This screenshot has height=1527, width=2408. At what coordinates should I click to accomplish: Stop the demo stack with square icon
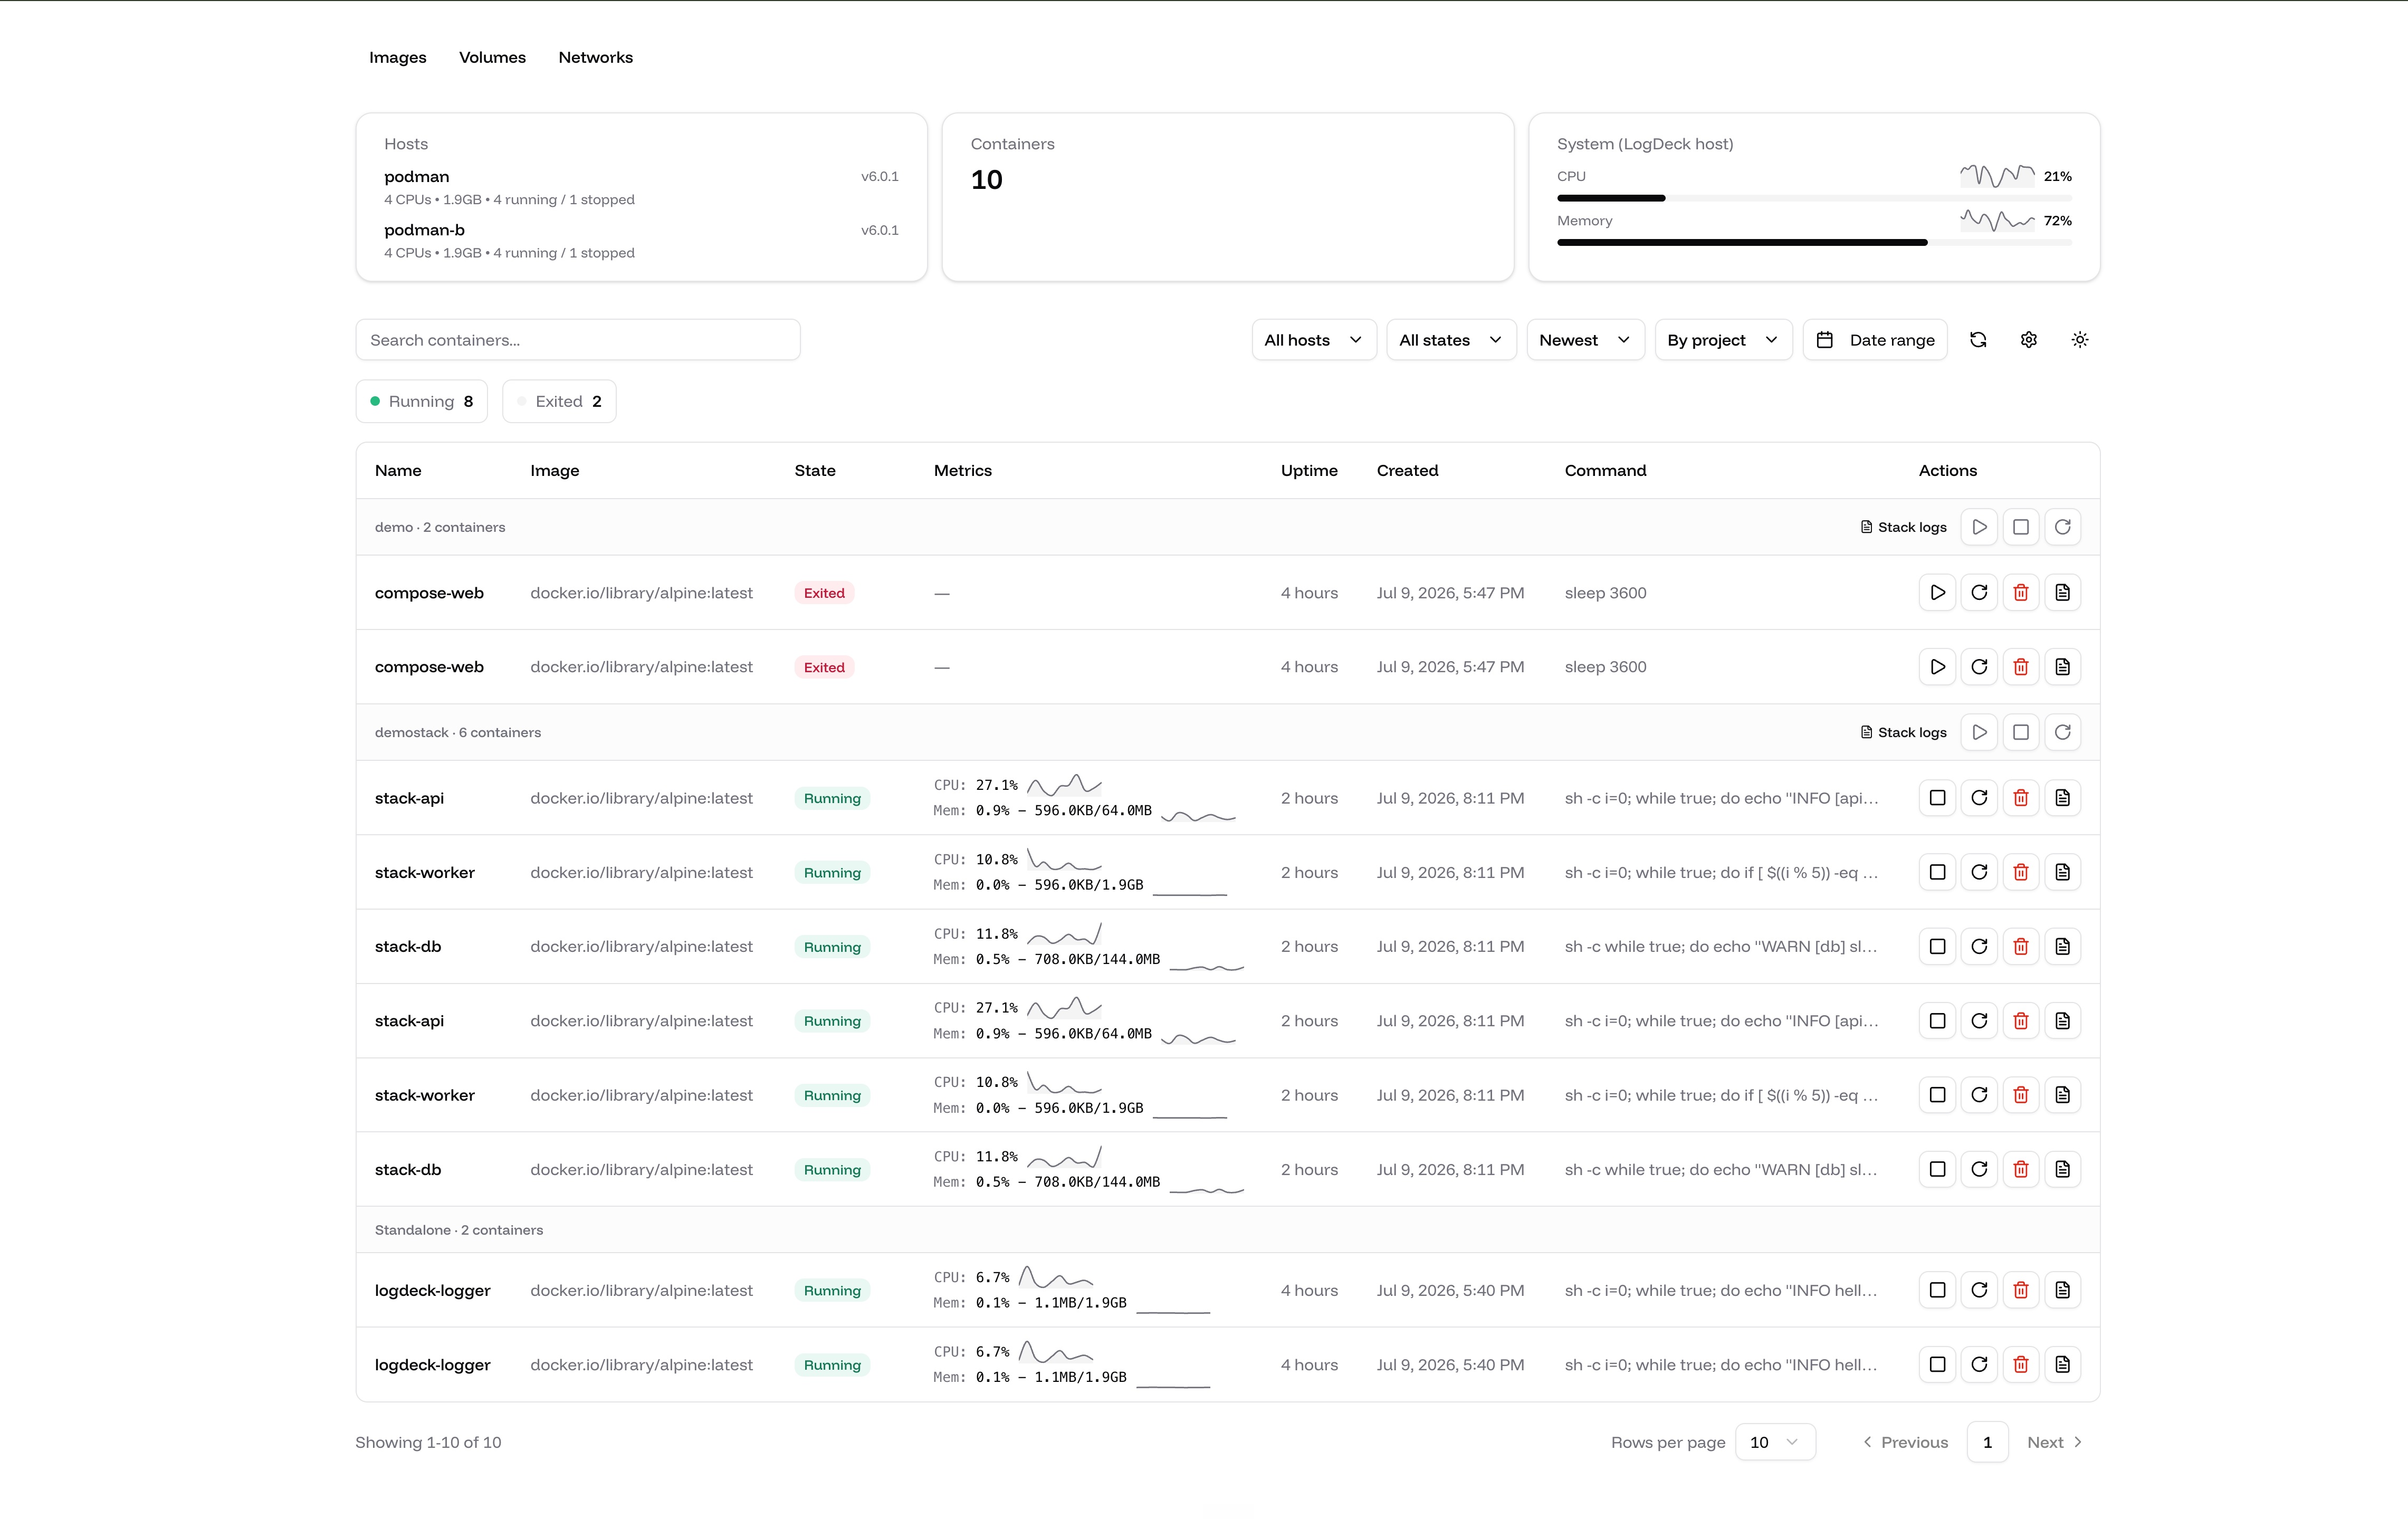click(2020, 527)
